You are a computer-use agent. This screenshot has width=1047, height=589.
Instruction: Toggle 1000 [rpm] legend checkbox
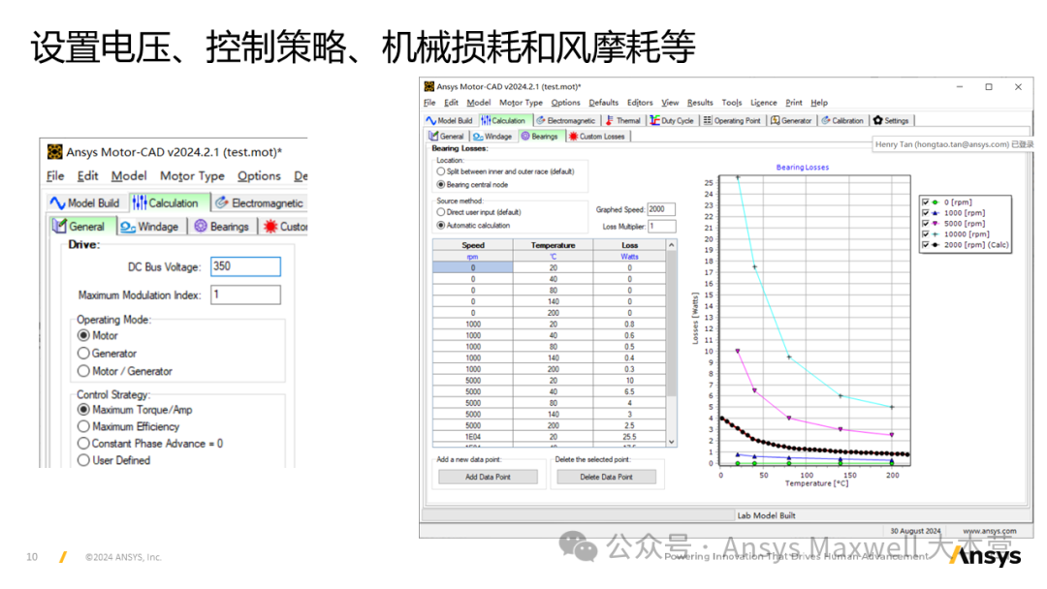[926, 213]
